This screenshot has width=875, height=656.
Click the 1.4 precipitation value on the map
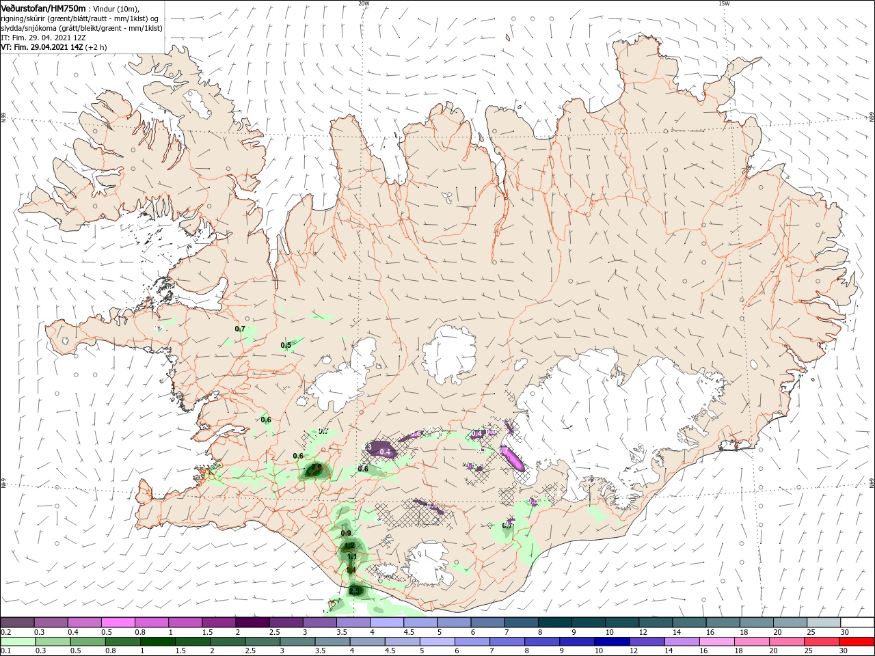(351, 570)
